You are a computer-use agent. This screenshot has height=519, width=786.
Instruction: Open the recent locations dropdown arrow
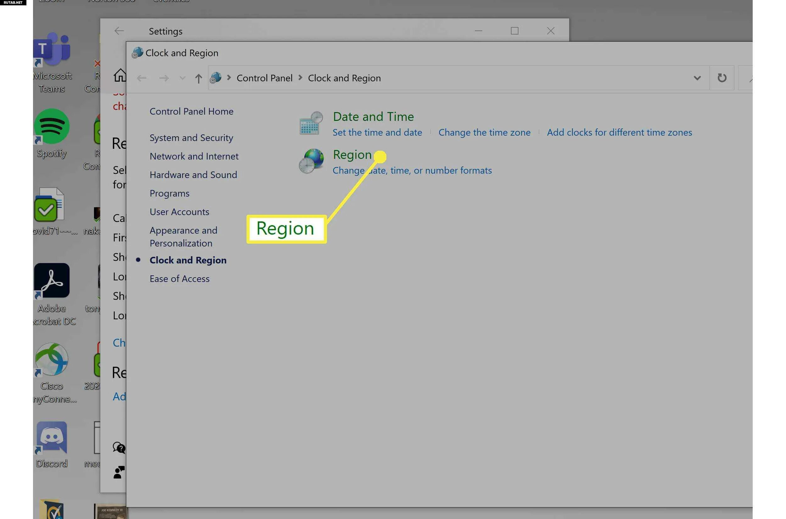(182, 78)
